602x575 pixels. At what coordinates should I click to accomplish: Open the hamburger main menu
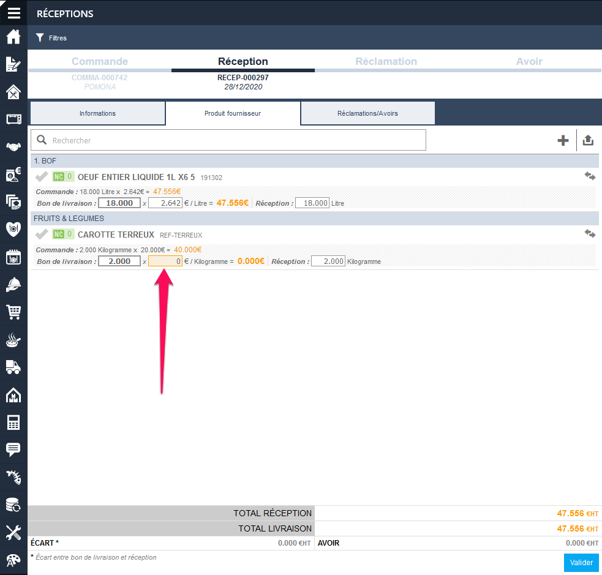point(13,13)
